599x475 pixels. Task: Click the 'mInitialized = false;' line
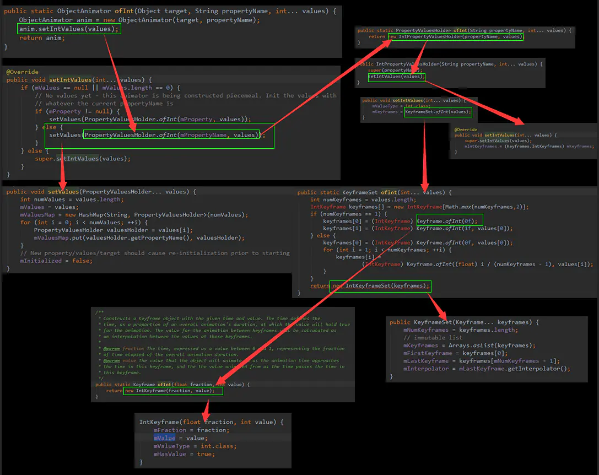tap(56, 261)
